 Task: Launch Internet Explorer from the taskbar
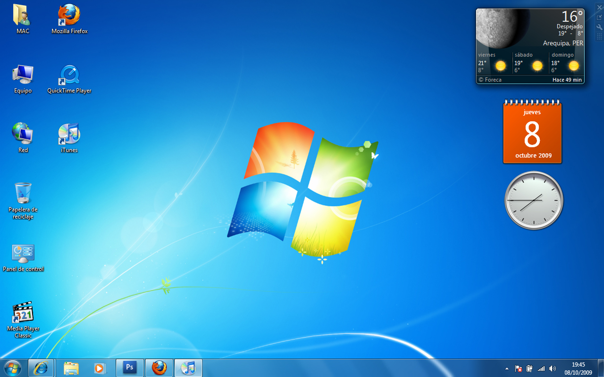click(42, 368)
